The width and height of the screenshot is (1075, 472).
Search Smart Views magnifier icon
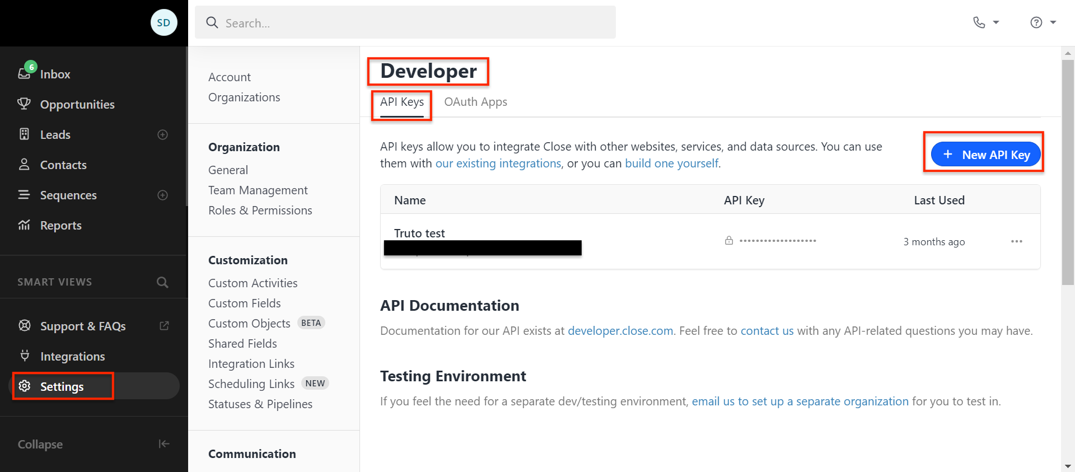click(x=162, y=282)
